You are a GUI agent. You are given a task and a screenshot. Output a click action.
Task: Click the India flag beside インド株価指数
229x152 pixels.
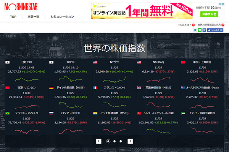95,113
